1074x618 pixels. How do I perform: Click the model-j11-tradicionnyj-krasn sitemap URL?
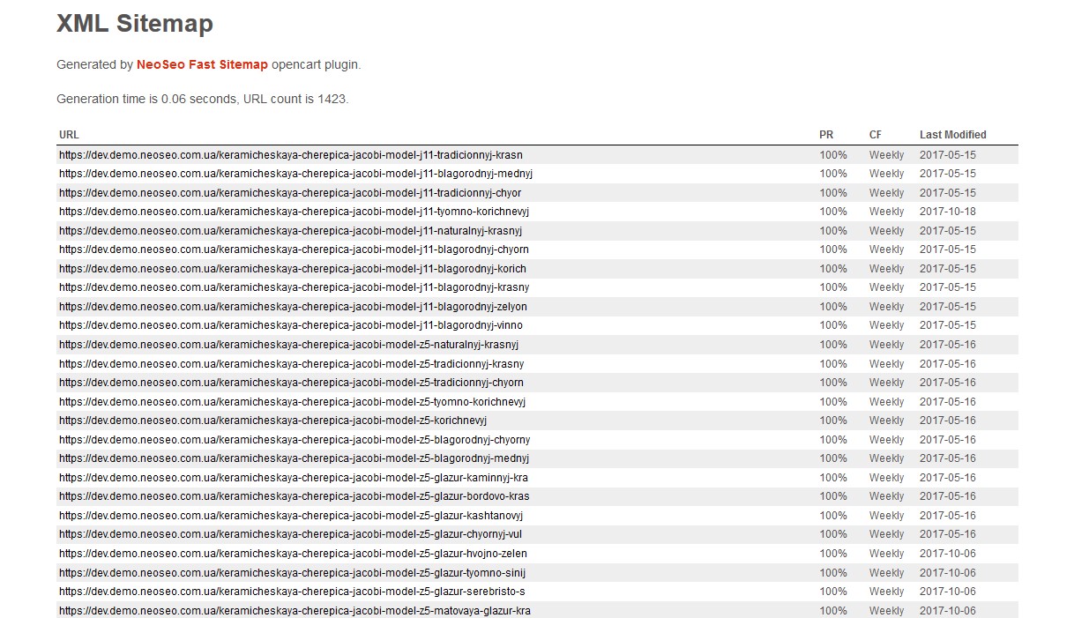tap(290, 154)
